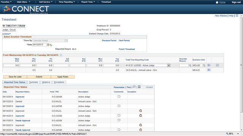Click the green refresh icon beside Date
The width and height of the screenshot is (243, 136).
(51, 45)
